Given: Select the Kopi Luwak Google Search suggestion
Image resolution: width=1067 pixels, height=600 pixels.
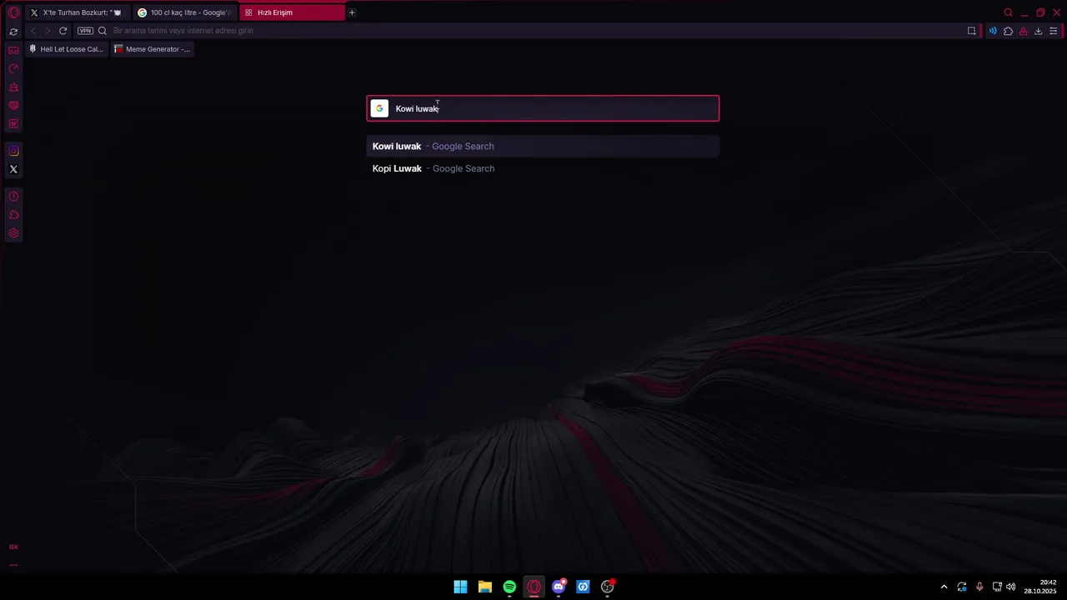Looking at the screenshot, I should (x=543, y=168).
